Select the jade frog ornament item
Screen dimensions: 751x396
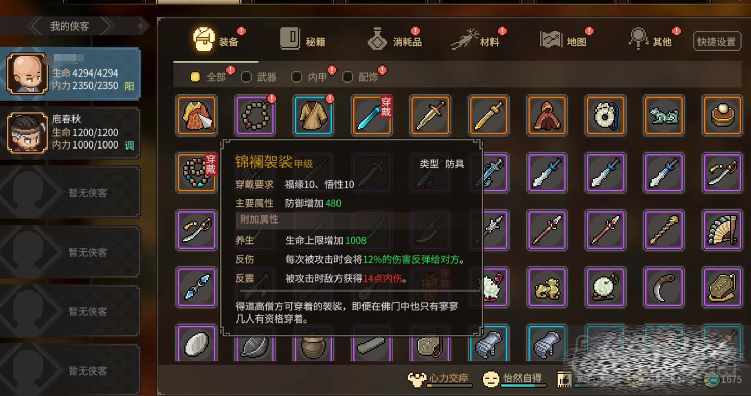tap(663, 115)
